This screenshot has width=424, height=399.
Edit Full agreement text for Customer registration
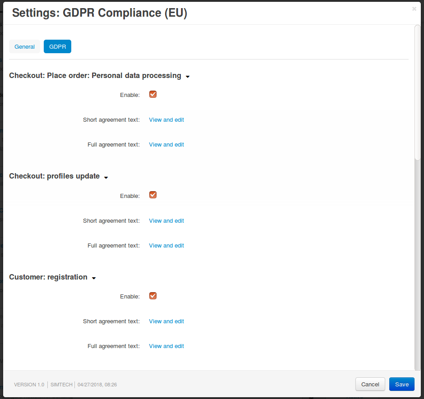coord(166,346)
